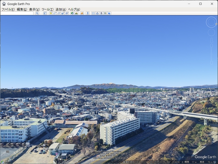Open the ツール(T) menu
218x164 pixels.
tap(47, 10)
